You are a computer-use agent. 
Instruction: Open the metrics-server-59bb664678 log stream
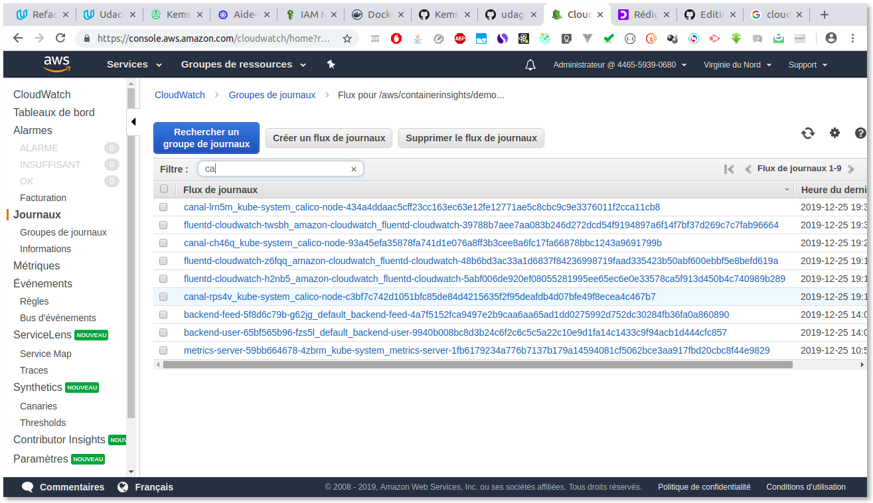click(477, 350)
